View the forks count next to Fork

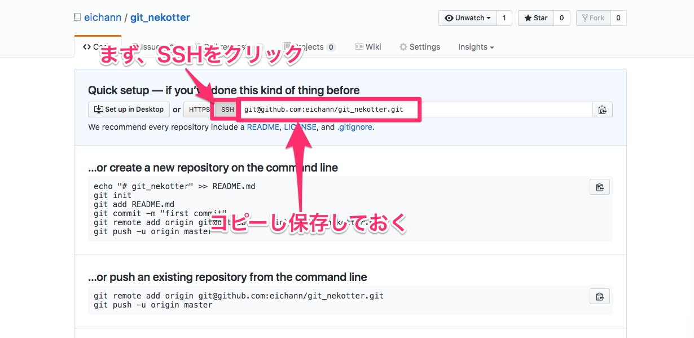(x=618, y=18)
